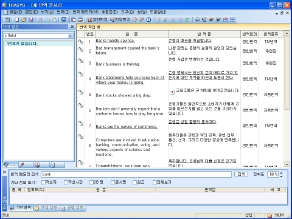
Task: Click the blue question-mark help icon
Action: [148, 19]
